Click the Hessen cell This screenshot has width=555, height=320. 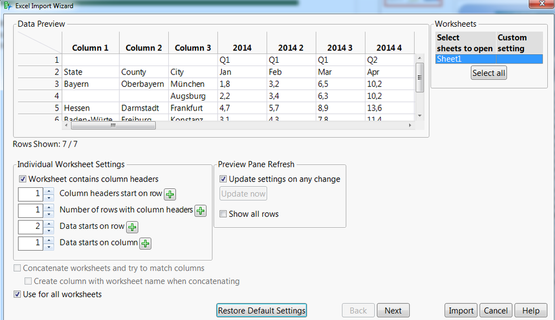pyautogui.click(x=90, y=108)
